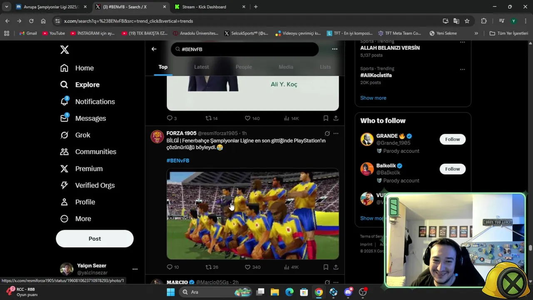Like the FORZA 1905 post

(x=252, y=267)
